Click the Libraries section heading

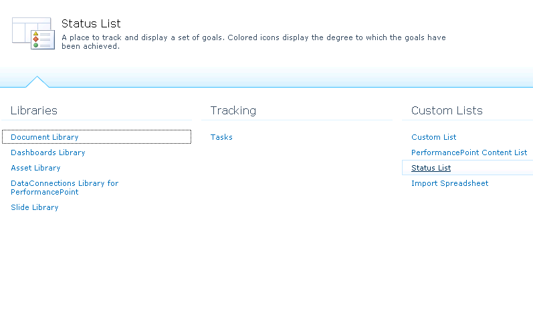pos(34,110)
